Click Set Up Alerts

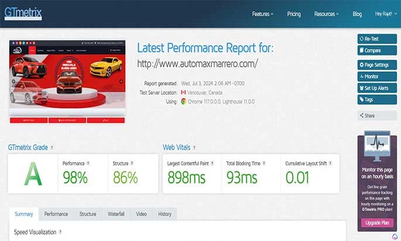tap(377, 88)
